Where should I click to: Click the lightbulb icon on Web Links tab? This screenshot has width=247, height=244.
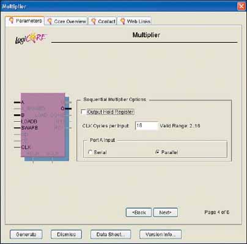coord(122,21)
